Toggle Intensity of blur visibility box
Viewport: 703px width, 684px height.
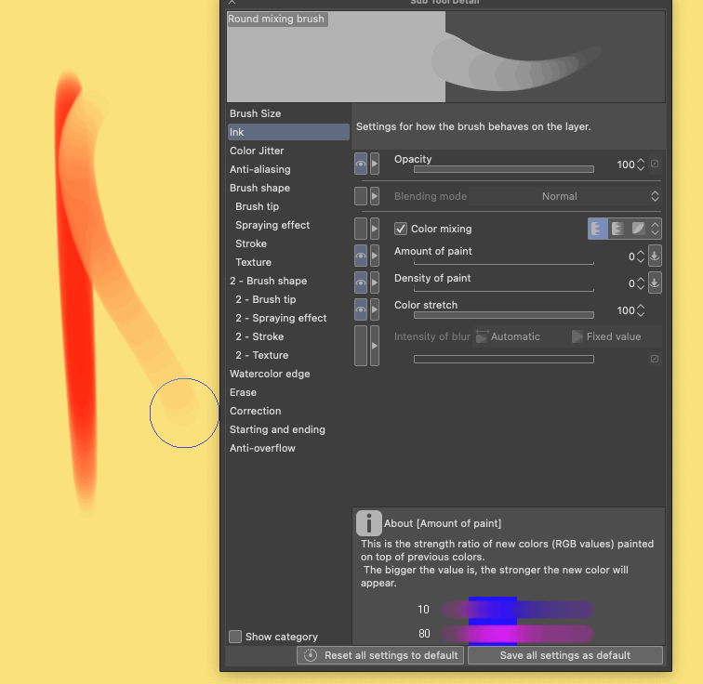click(x=361, y=346)
